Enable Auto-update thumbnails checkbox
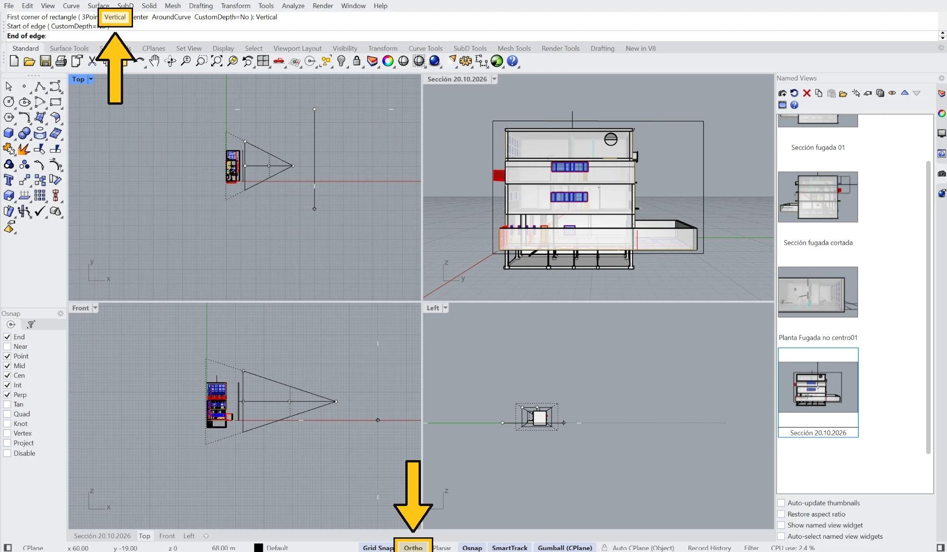This screenshot has height=552, width=947. pos(781,503)
